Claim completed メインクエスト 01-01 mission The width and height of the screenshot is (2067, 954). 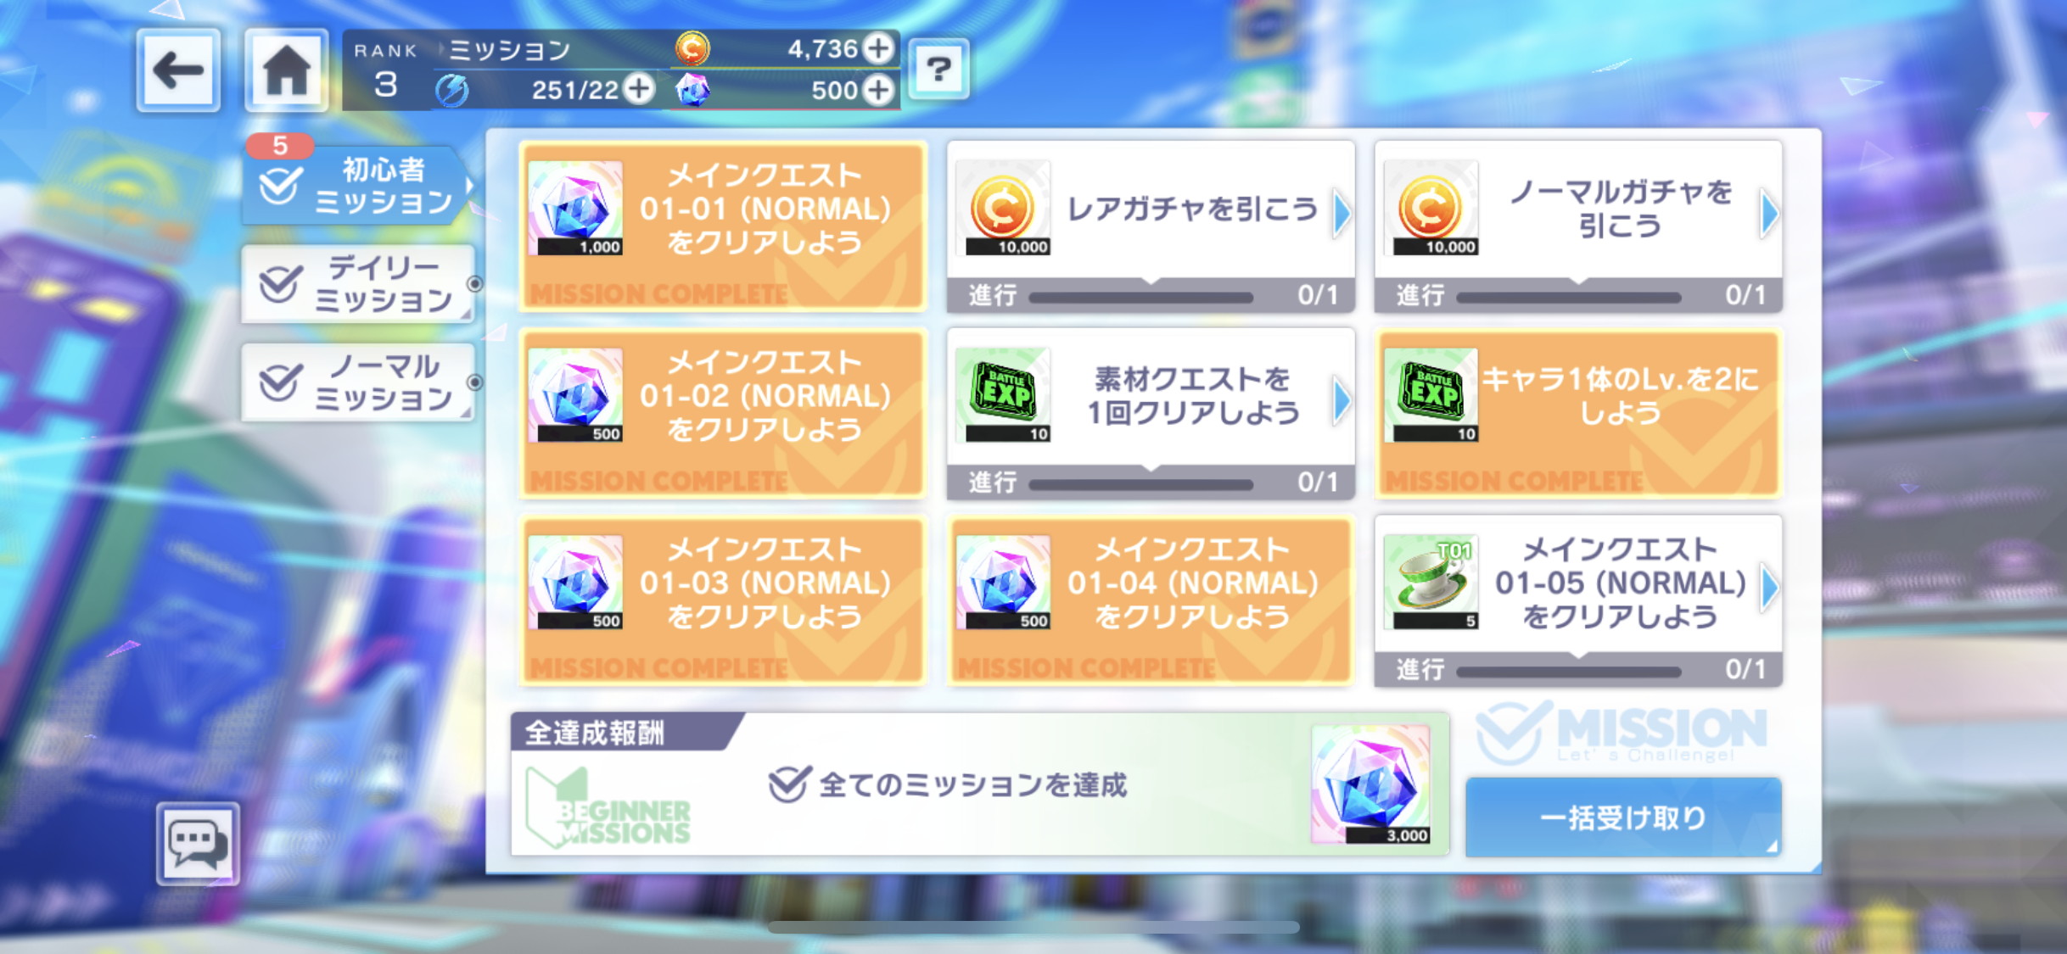click(723, 226)
